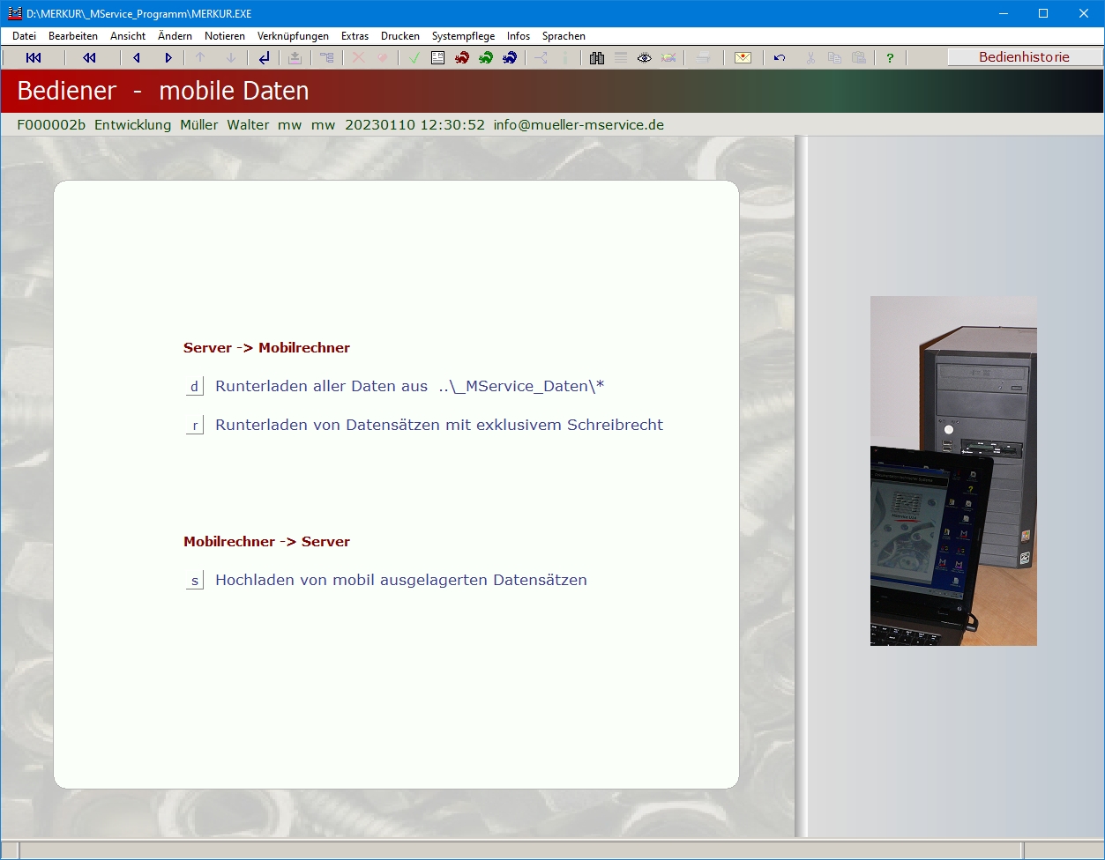Click the 's' shortcut key button
The width and height of the screenshot is (1105, 860).
pos(194,581)
